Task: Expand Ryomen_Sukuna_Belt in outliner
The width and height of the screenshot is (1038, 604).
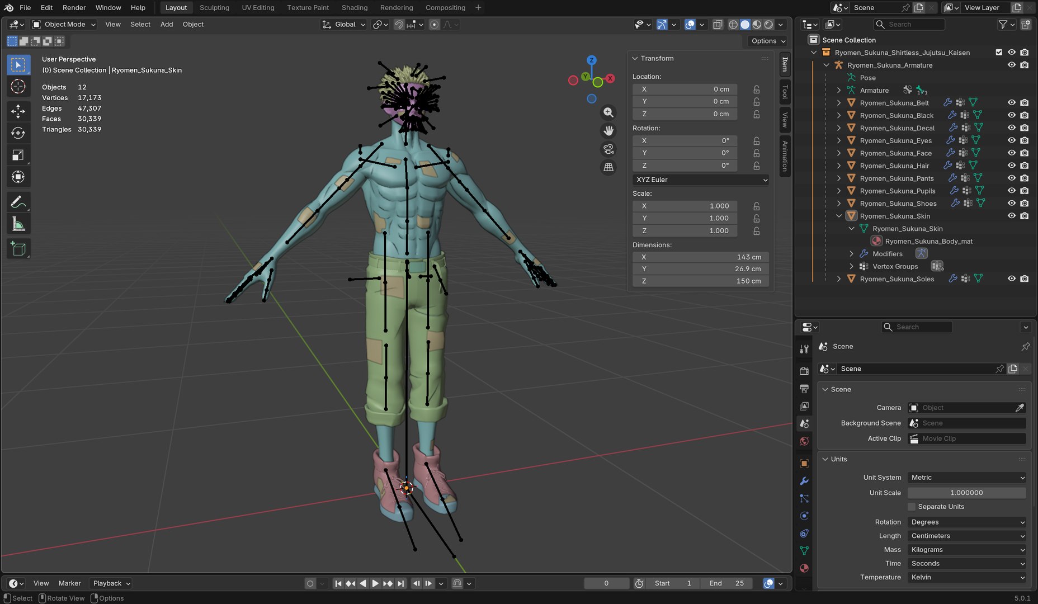Action: coord(838,103)
